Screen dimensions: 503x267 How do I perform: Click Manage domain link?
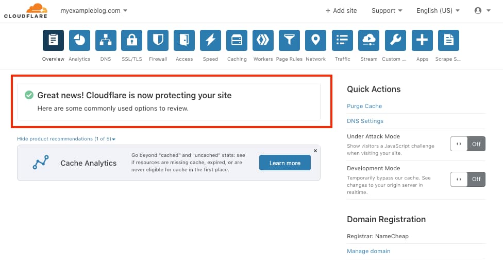click(x=368, y=252)
